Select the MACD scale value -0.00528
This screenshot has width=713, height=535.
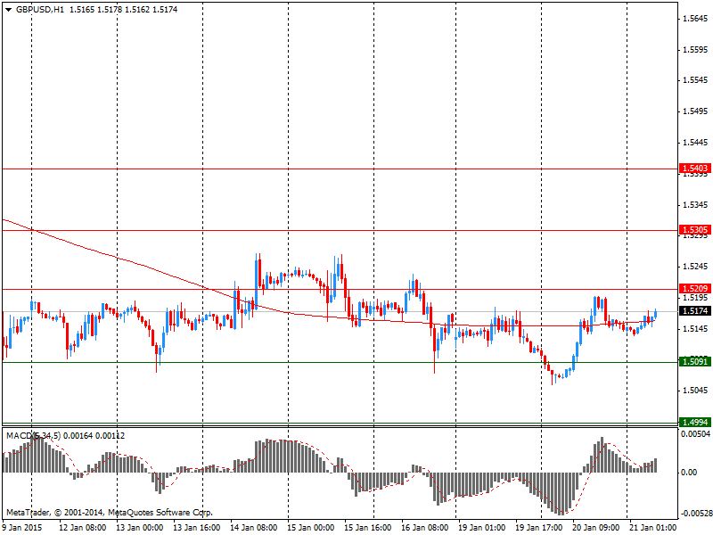[696, 514]
